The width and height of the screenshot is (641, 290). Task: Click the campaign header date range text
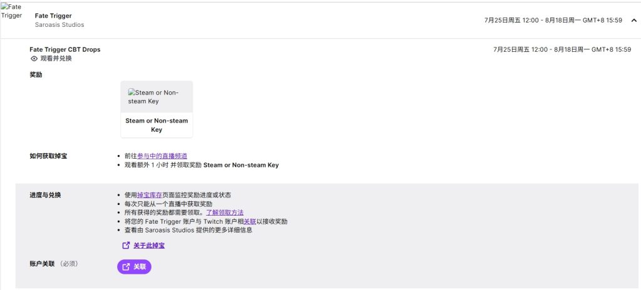click(553, 20)
